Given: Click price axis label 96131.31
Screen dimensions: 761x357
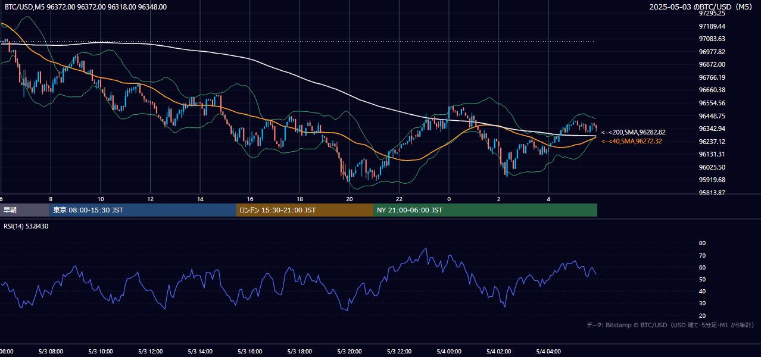Looking at the screenshot, I should (x=712, y=154).
